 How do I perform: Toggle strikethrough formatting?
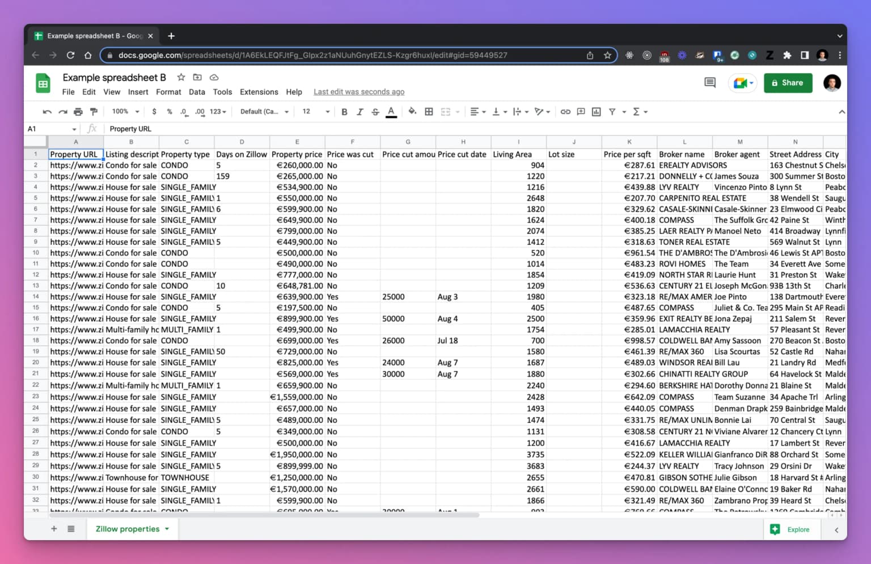(x=375, y=112)
